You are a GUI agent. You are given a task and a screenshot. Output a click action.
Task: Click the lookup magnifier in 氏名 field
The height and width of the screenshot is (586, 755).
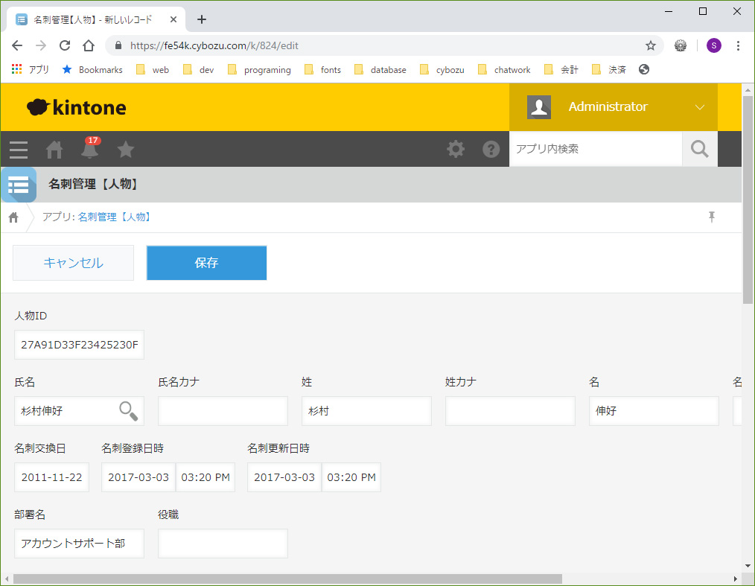[128, 411]
